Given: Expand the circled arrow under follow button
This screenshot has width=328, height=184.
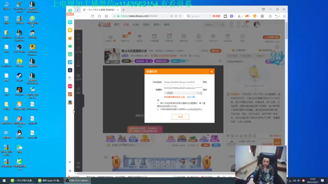Looking at the screenshot, I should pos(220,61).
